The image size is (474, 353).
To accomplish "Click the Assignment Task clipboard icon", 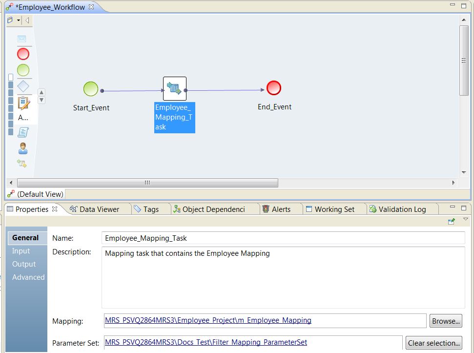I will click(23, 103).
